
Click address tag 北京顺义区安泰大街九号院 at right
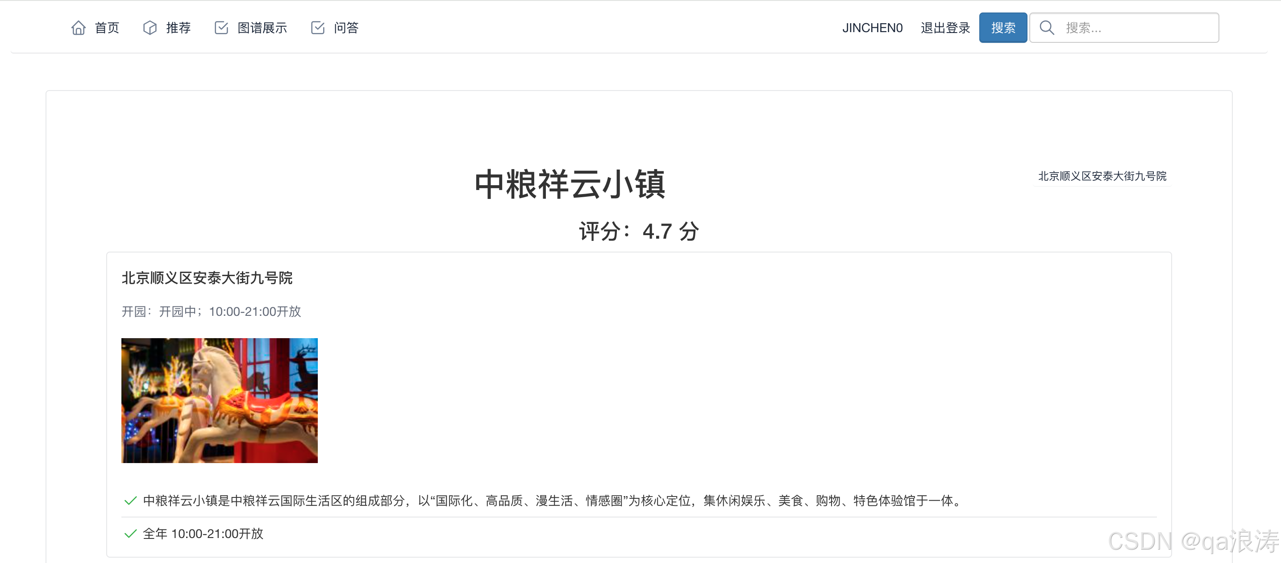click(x=1102, y=176)
